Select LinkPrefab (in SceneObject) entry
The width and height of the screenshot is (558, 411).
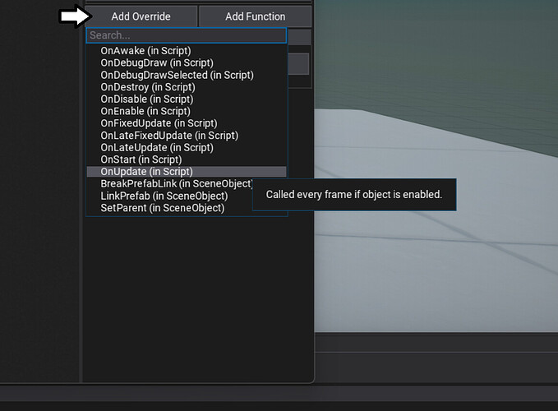tap(164, 196)
